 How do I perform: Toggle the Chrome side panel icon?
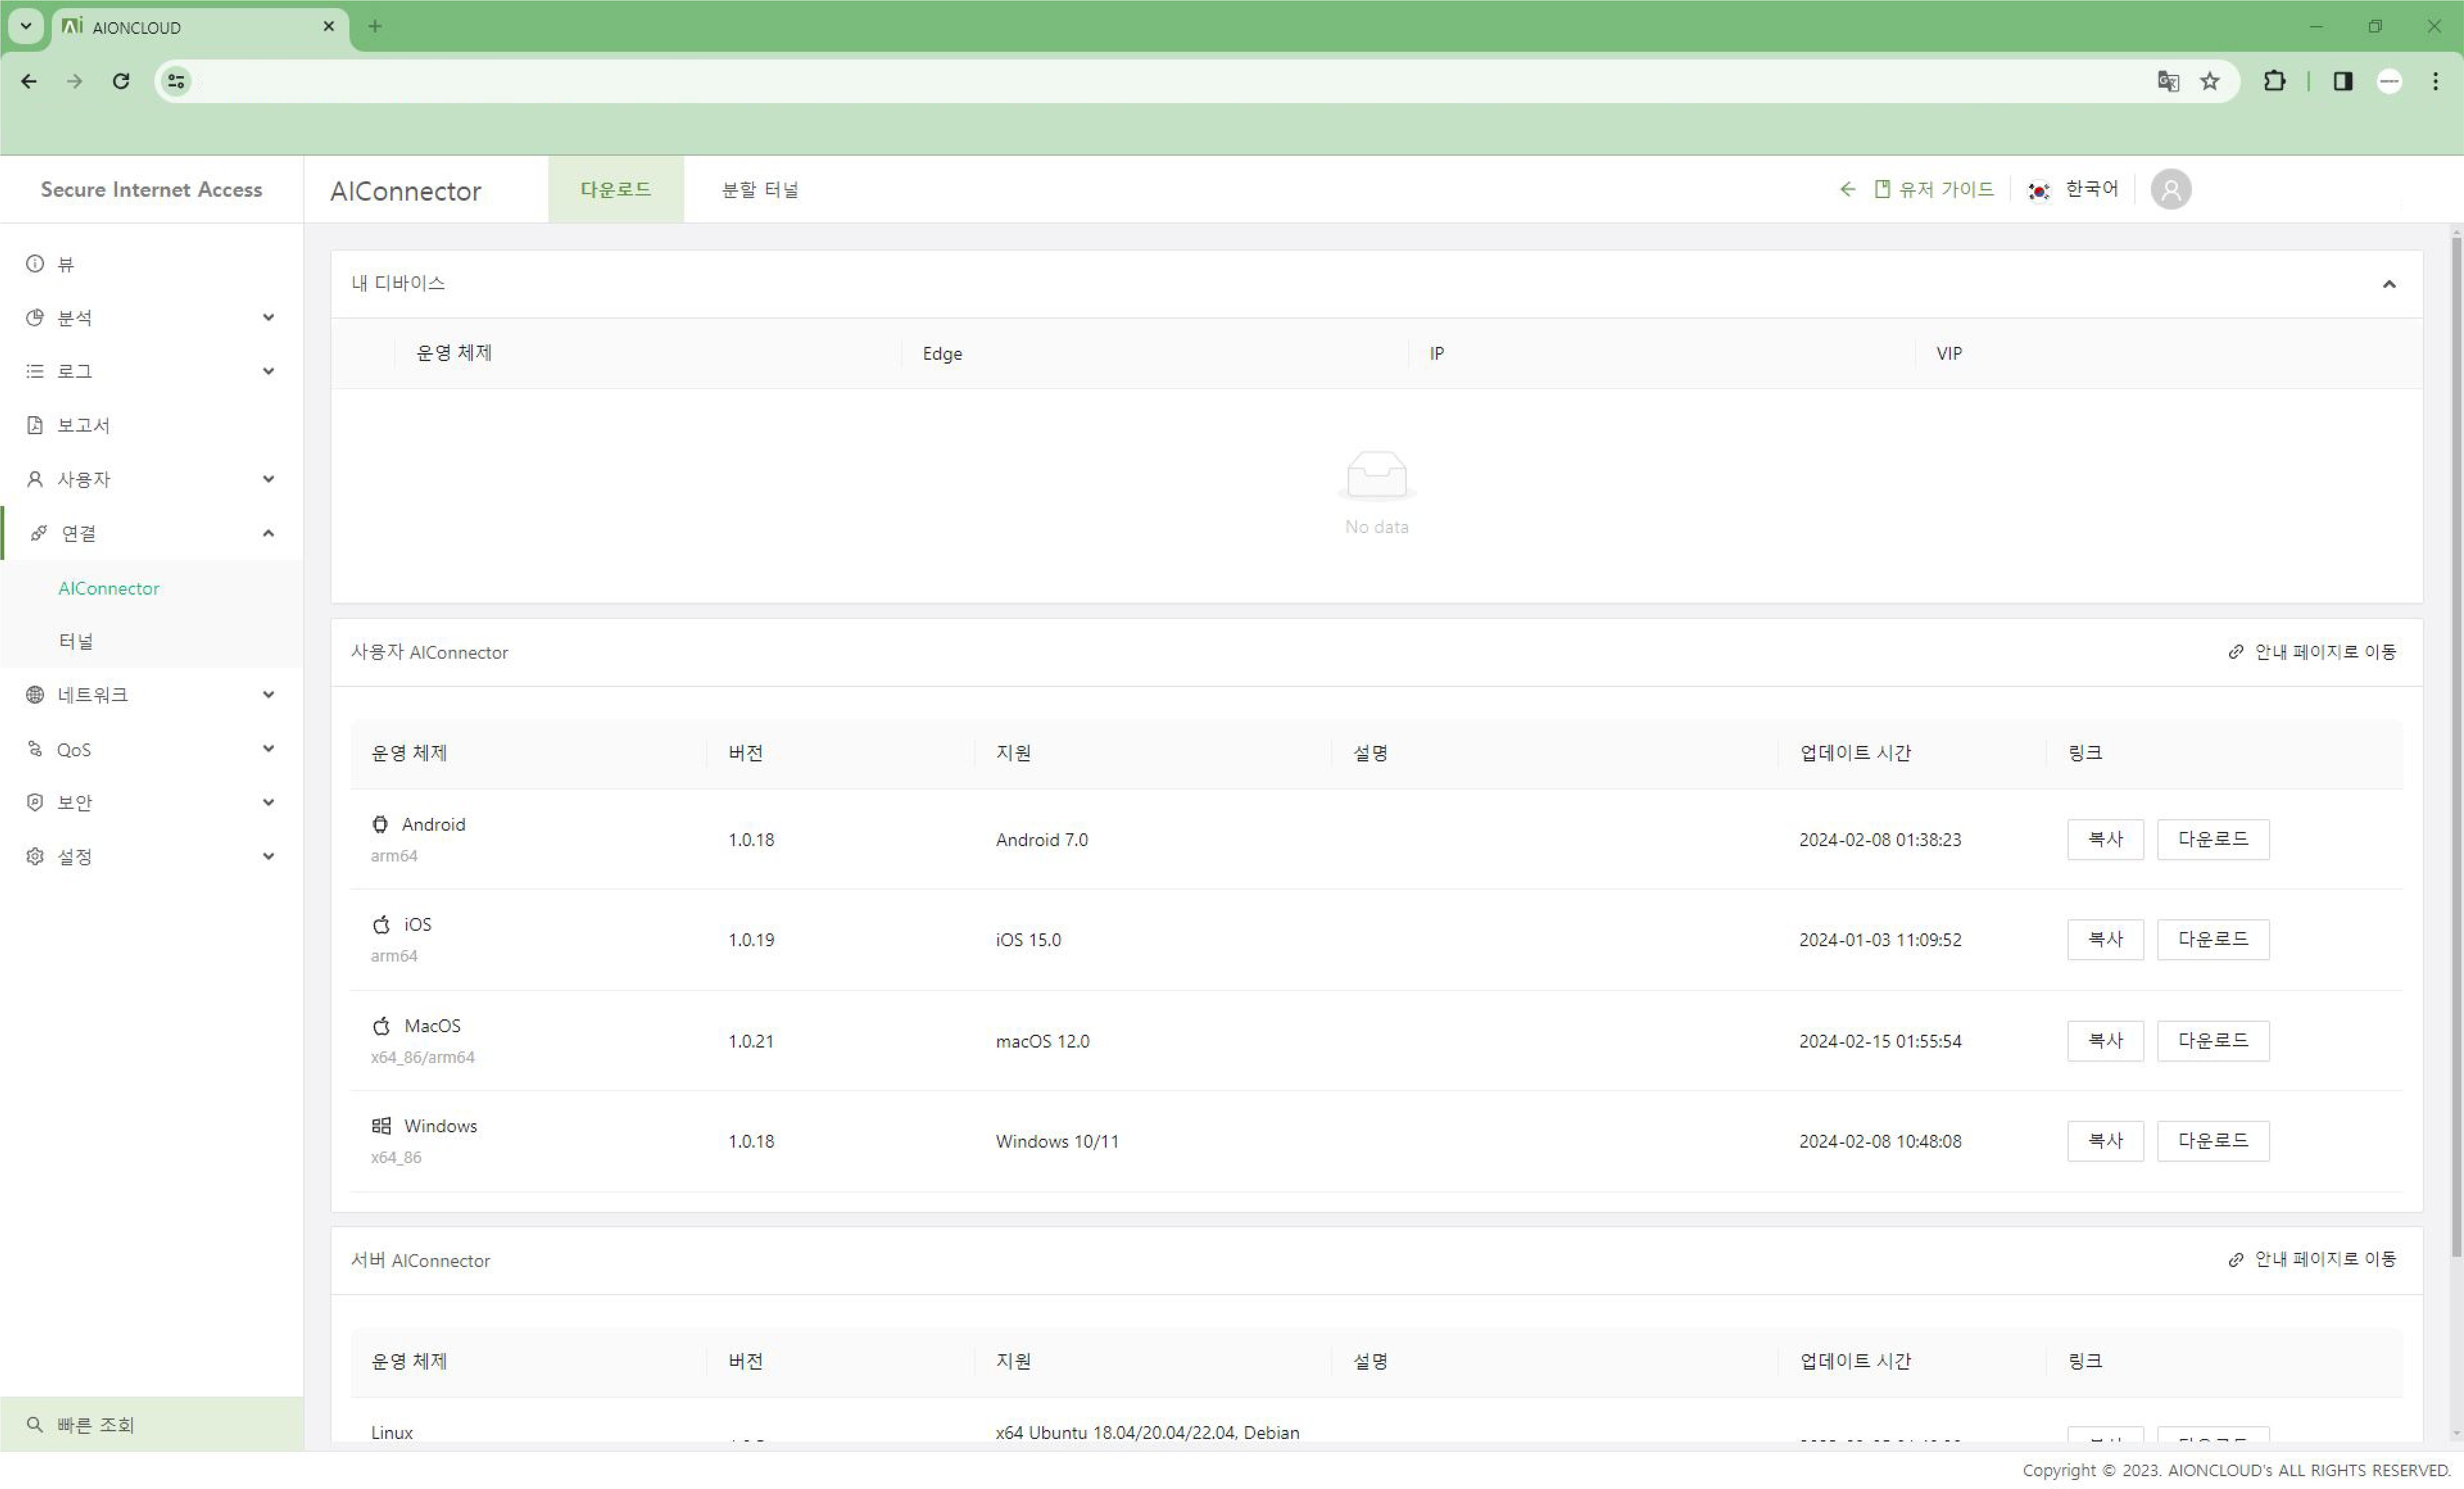pos(2342,81)
